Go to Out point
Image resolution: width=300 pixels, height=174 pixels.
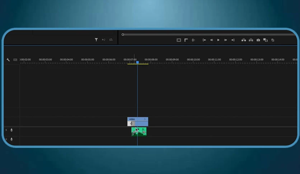point(233,40)
